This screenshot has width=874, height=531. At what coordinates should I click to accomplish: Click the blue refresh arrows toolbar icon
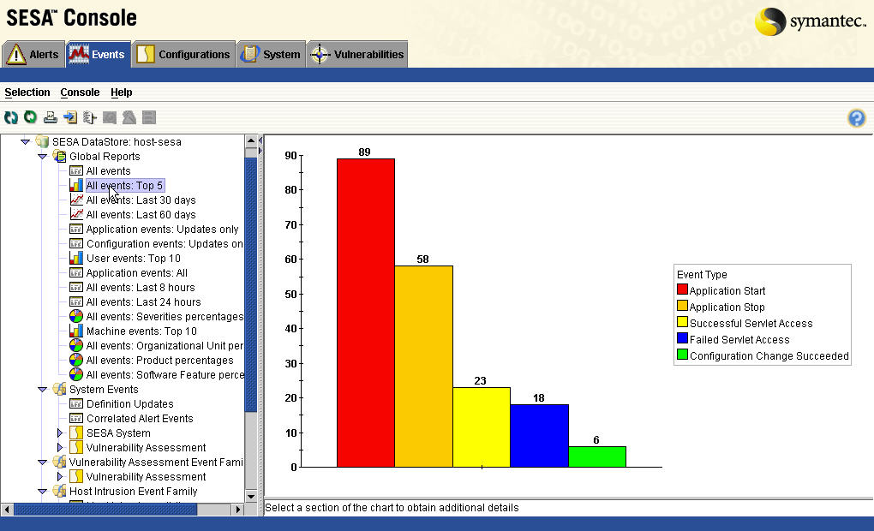tap(11, 117)
